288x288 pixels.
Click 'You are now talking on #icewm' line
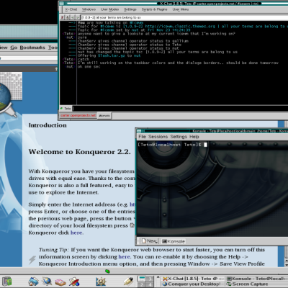click(x=110, y=23)
